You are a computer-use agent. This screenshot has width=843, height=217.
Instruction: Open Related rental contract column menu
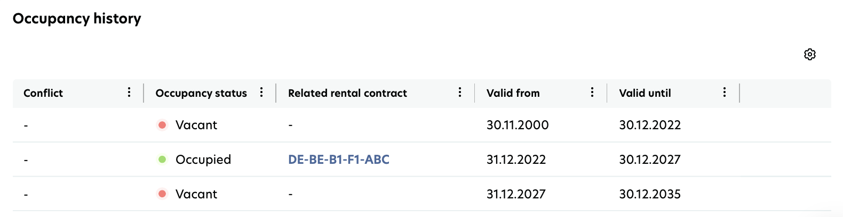460,93
